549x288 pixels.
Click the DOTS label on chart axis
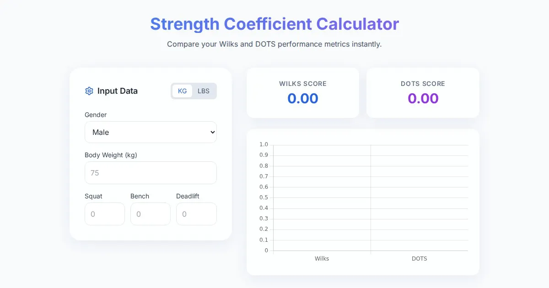419,259
